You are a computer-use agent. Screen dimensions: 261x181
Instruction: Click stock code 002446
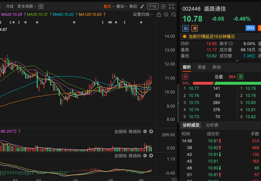[191, 9]
